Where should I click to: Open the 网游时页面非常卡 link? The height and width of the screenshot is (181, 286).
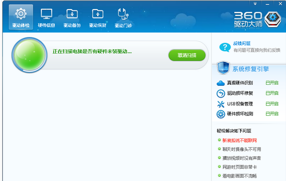tap(240, 167)
